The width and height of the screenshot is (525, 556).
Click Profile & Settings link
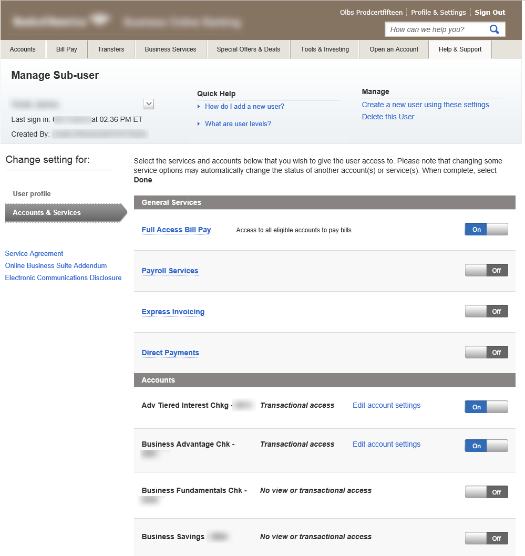[438, 13]
